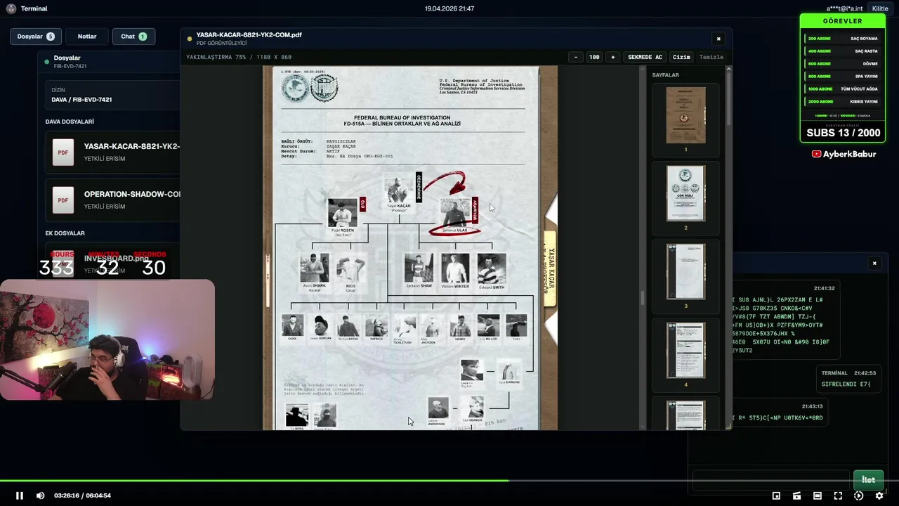Screen dimensions: 899x506
Task: Open the Chat tab
Action: 133,37
